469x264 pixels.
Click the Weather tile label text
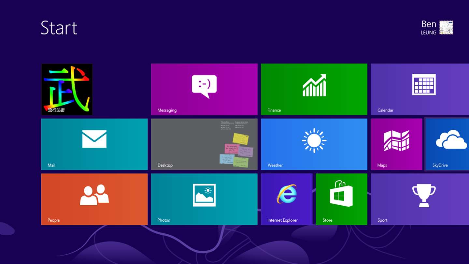pyautogui.click(x=275, y=165)
